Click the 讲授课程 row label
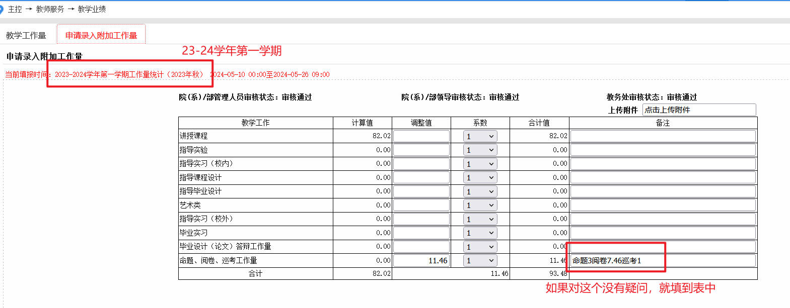Image resolution: width=790 pixels, height=308 pixels. tap(194, 136)
